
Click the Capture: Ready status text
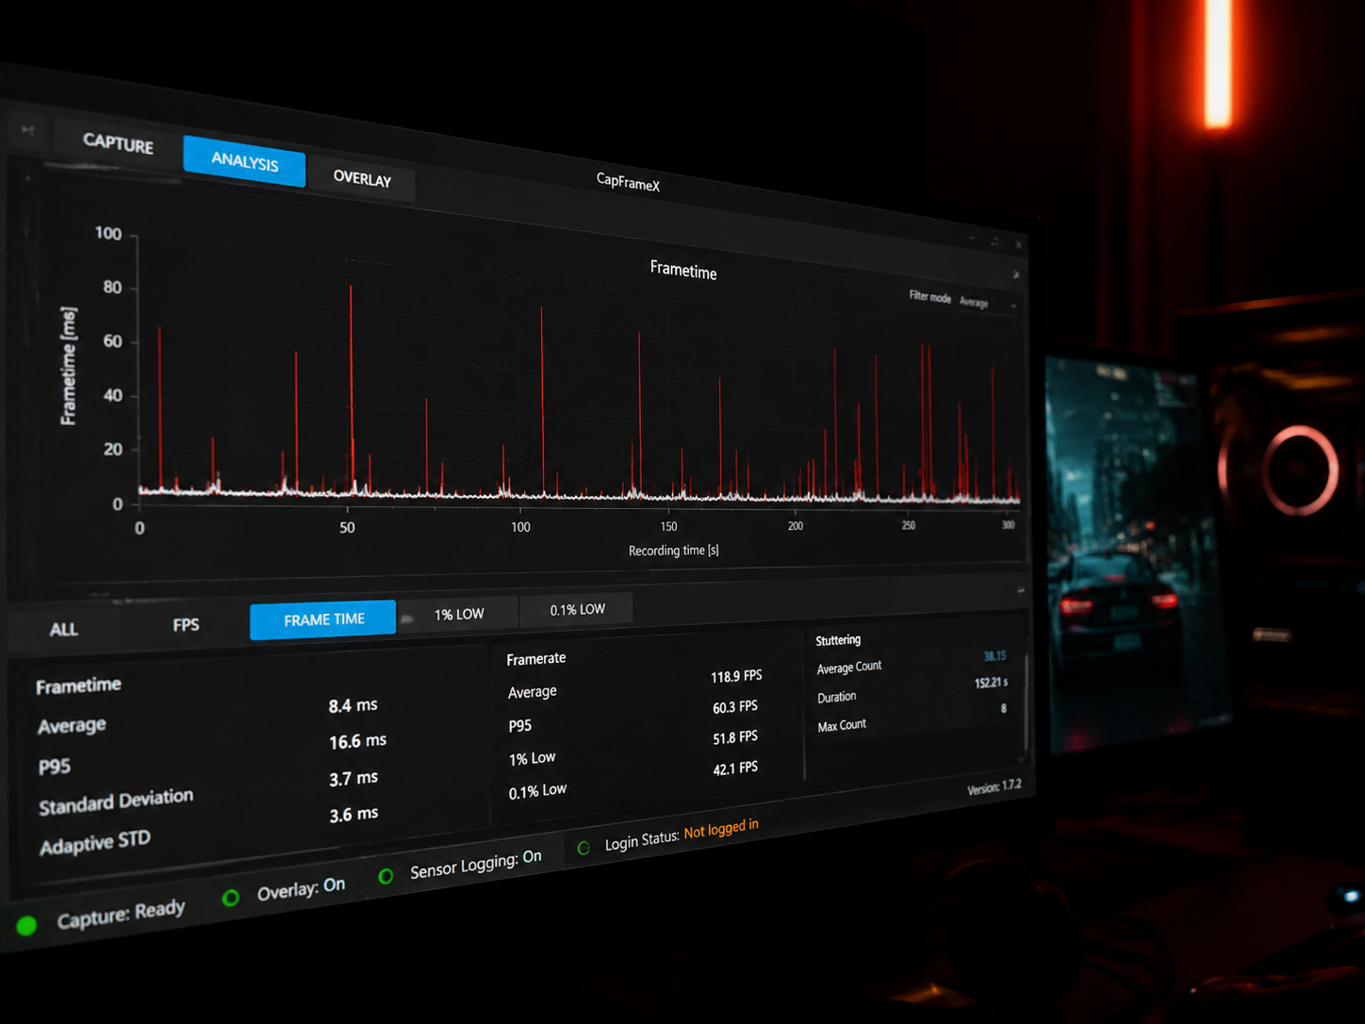tap(121, 913)
